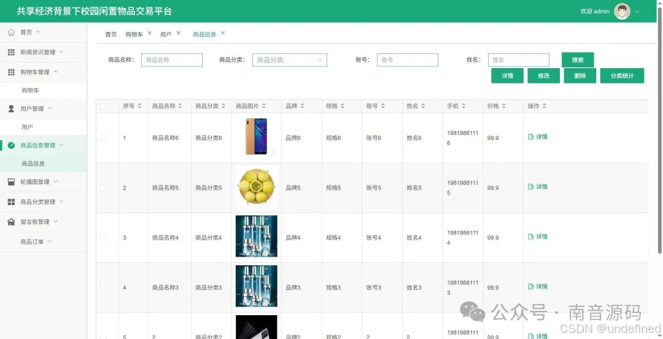Toggle the select-all checkbox in table header

point(103,106)
